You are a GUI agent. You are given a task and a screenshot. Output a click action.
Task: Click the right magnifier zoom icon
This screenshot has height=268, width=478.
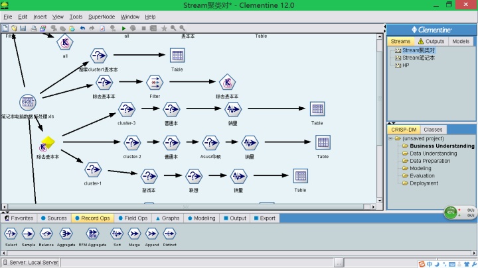click(x=183, y=28)
